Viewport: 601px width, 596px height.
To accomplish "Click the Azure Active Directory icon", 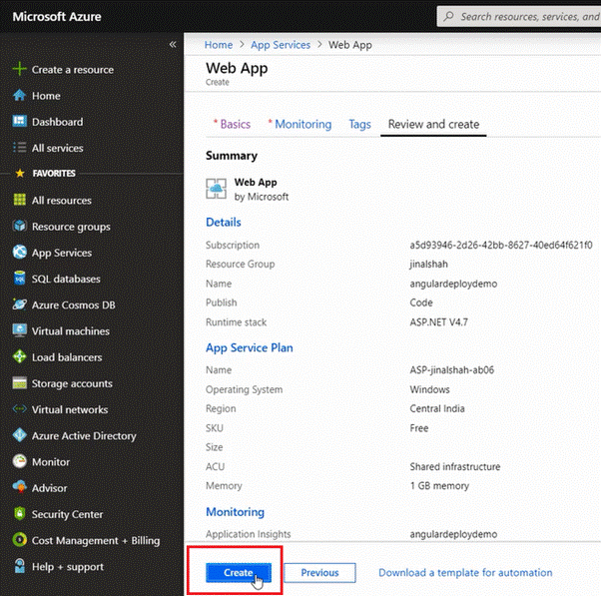I will (x=20, y=435).
